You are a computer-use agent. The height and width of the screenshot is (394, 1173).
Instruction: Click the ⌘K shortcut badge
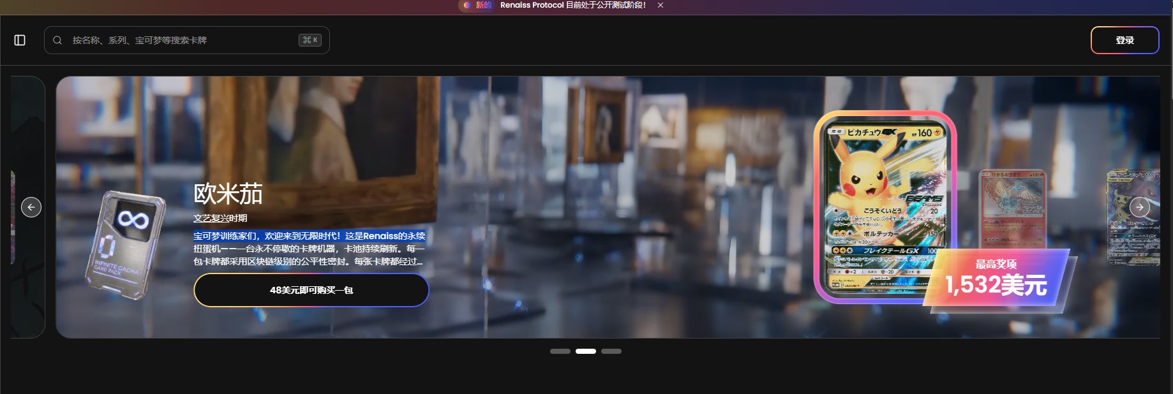coord(310,40)
